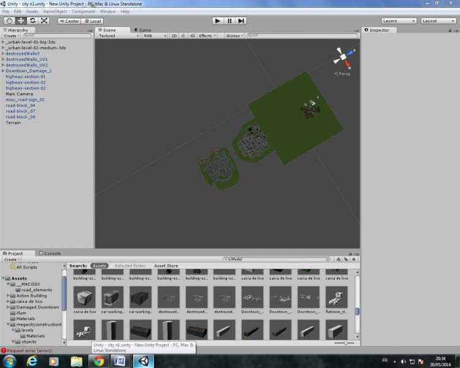This screenshot has width=460, height=368.
Task: Click the Persp projection label
Action: pyautogui.click(x=342, y=74)
